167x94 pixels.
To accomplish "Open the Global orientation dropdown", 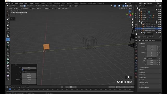I will (x=62, y=6).
